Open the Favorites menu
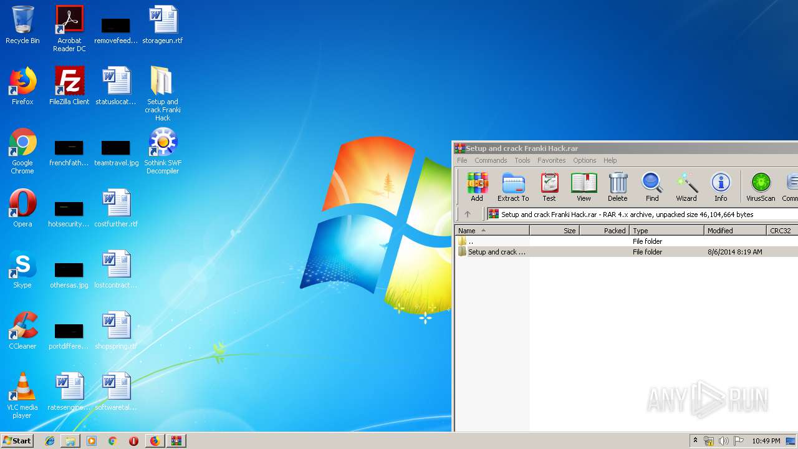 click(x=552, y=160)
